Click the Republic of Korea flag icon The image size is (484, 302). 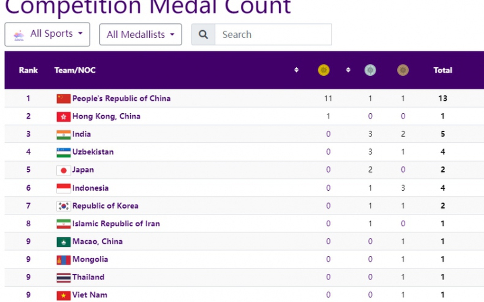63,206
